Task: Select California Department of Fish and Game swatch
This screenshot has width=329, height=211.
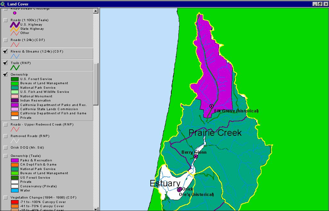Action: coord(15,114)
